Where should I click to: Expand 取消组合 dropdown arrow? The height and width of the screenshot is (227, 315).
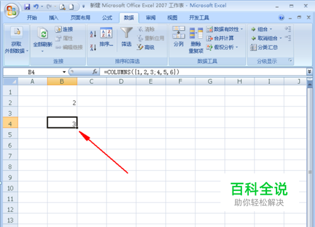(280, 38)
